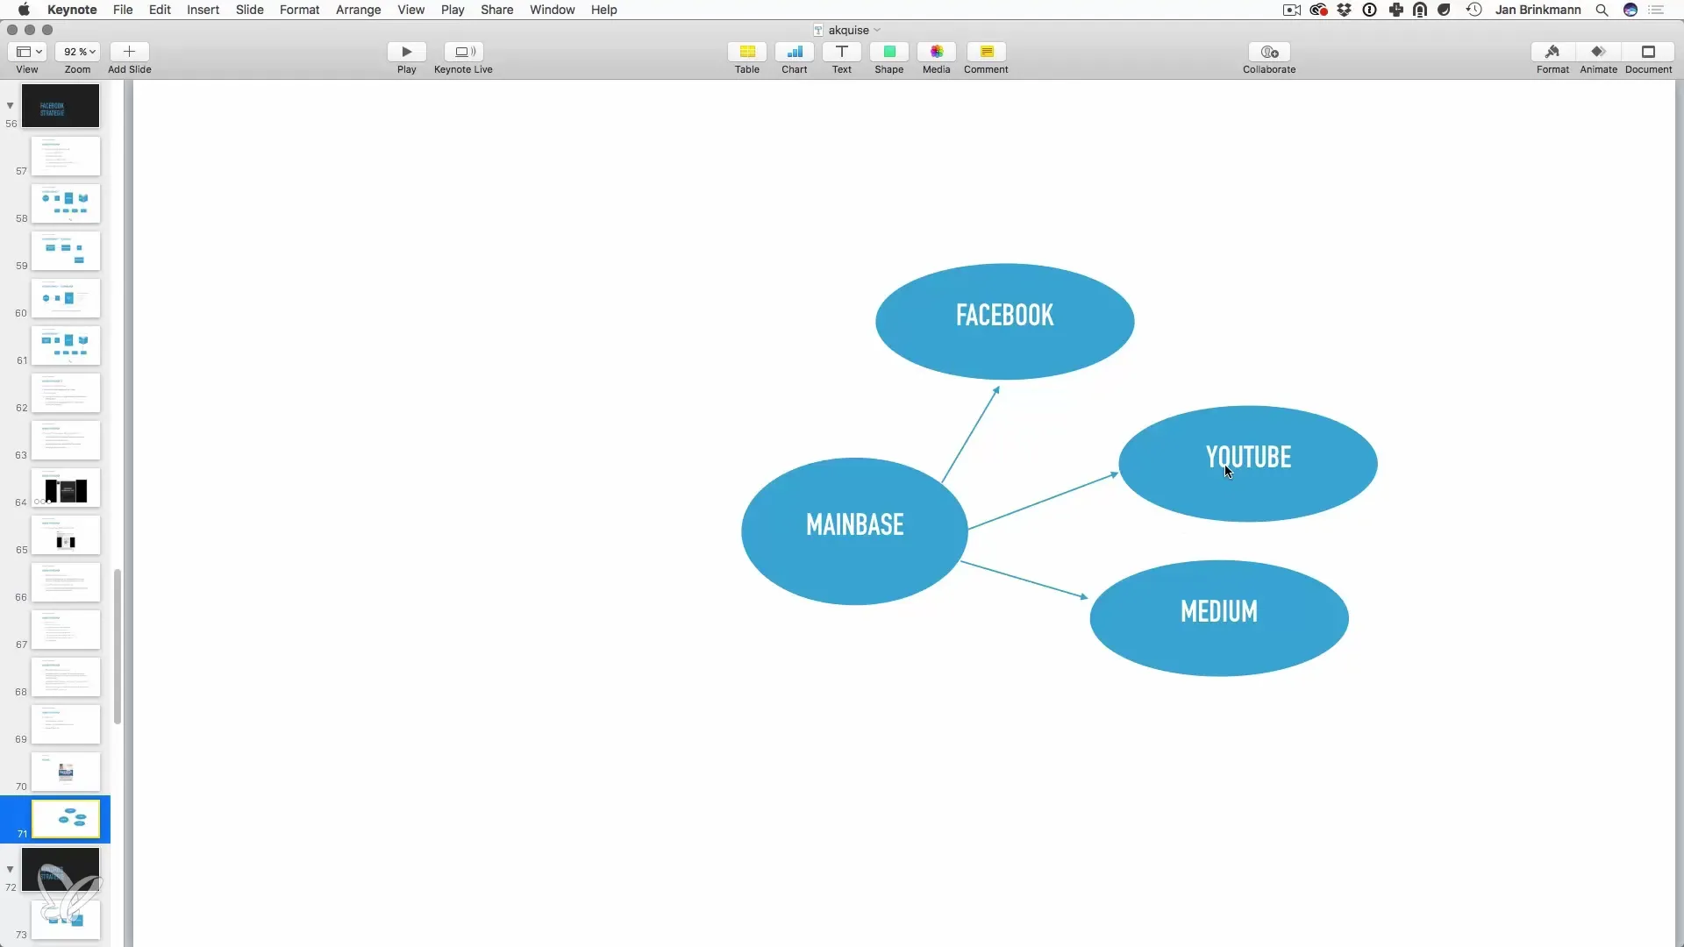
Task: Open Spotlight search in menu bar
Action: [1602, 10]
